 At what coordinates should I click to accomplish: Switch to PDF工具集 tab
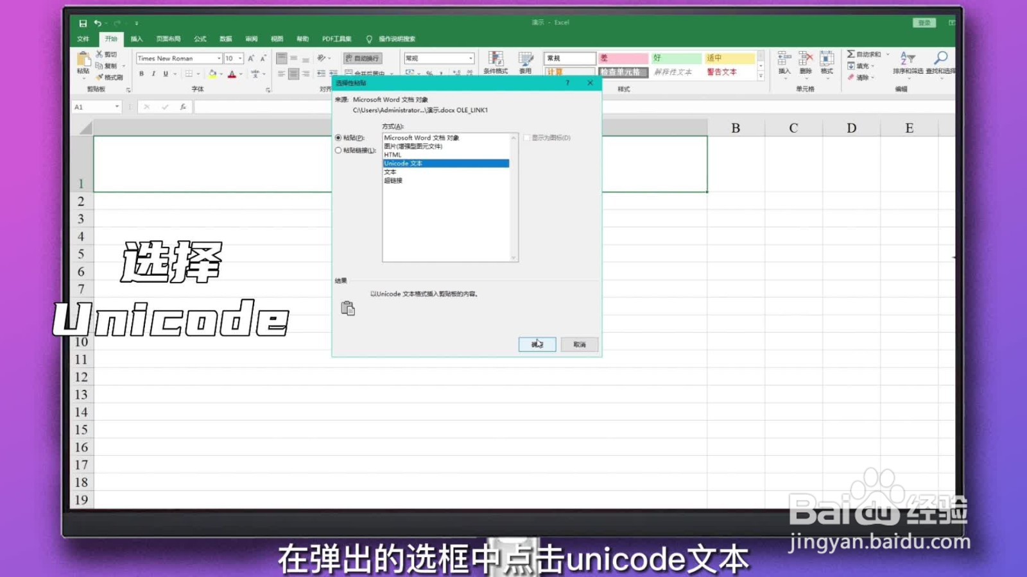coord(337,39)
